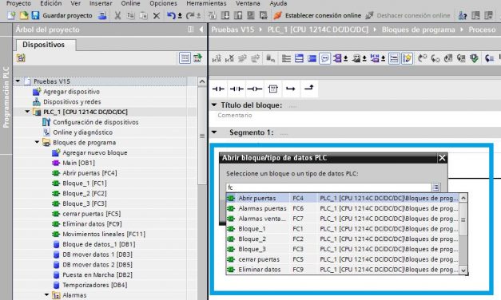The image size is (501, 300).
Task: Click the upload from device icon
Action: (238, 15)
